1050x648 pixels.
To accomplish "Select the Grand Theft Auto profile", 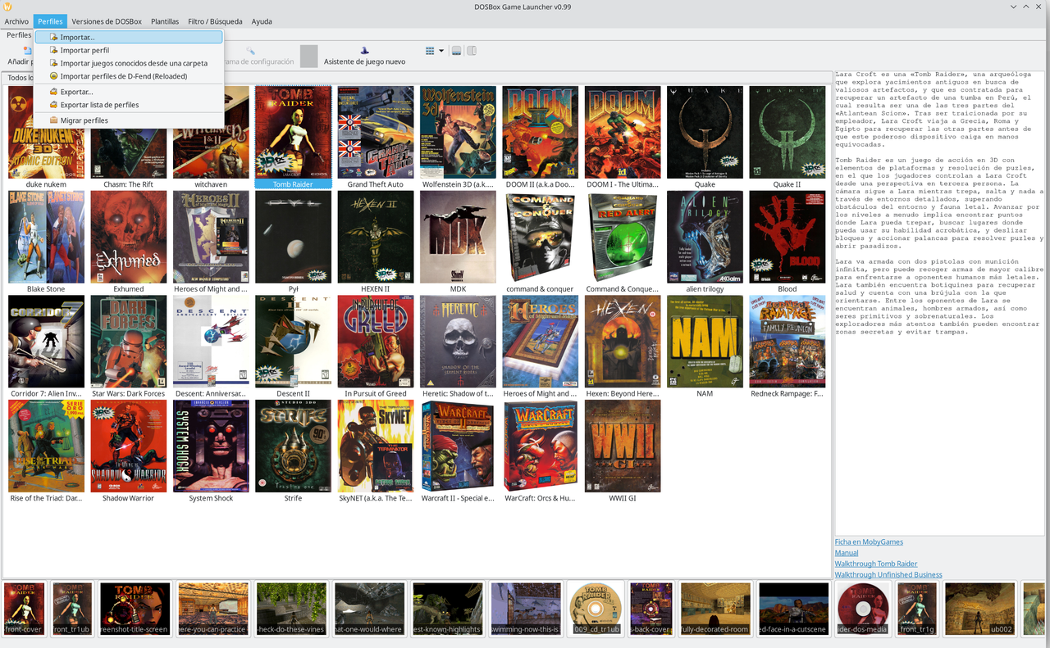I will point(375,138).
